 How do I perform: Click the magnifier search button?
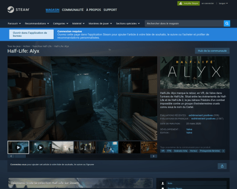tap(227, 23)
